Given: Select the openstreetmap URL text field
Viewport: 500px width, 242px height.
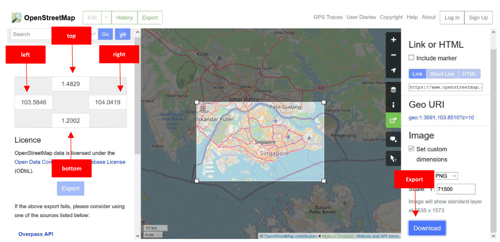Looking at the screenshot, I should (x=445, y=87).
